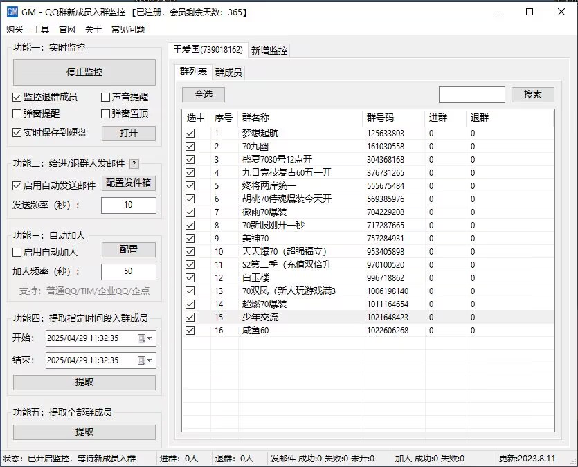Enable the 声音提醒 checkbox
578x467 pixels.
[106, 98]
